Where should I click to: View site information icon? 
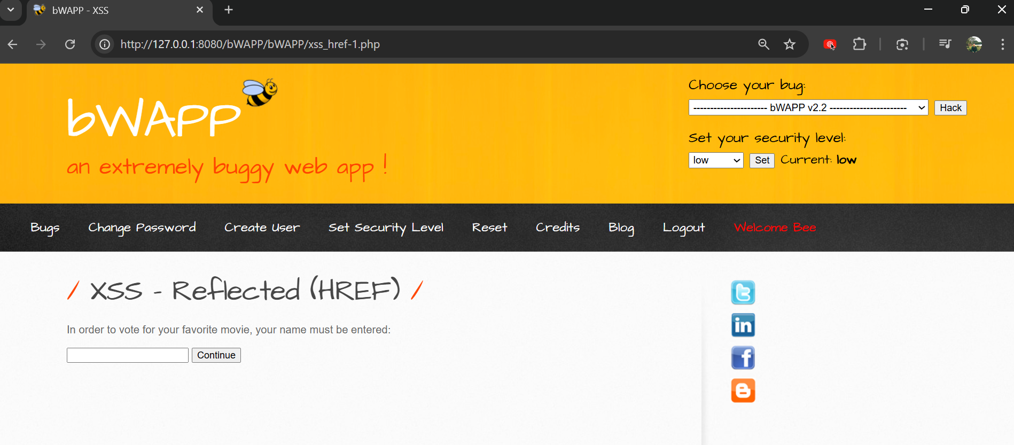pos(105,44)
